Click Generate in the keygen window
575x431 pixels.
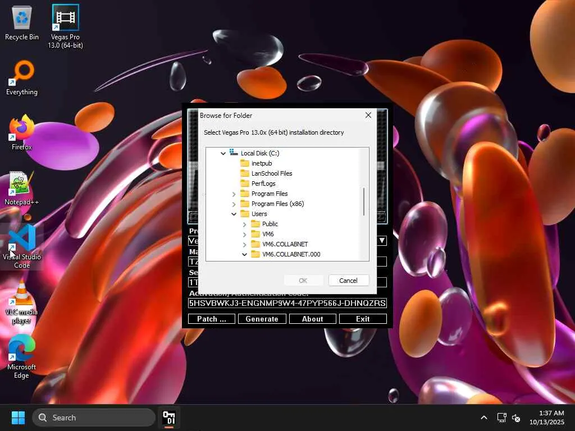coord(262,319)
